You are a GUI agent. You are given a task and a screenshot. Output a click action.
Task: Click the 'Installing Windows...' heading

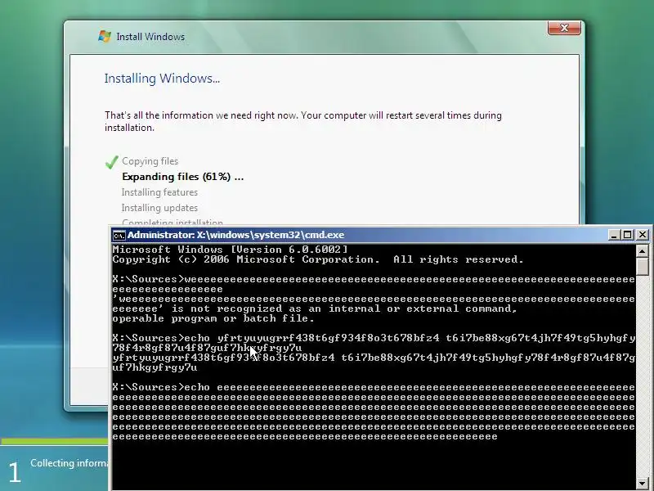point(162,79)
